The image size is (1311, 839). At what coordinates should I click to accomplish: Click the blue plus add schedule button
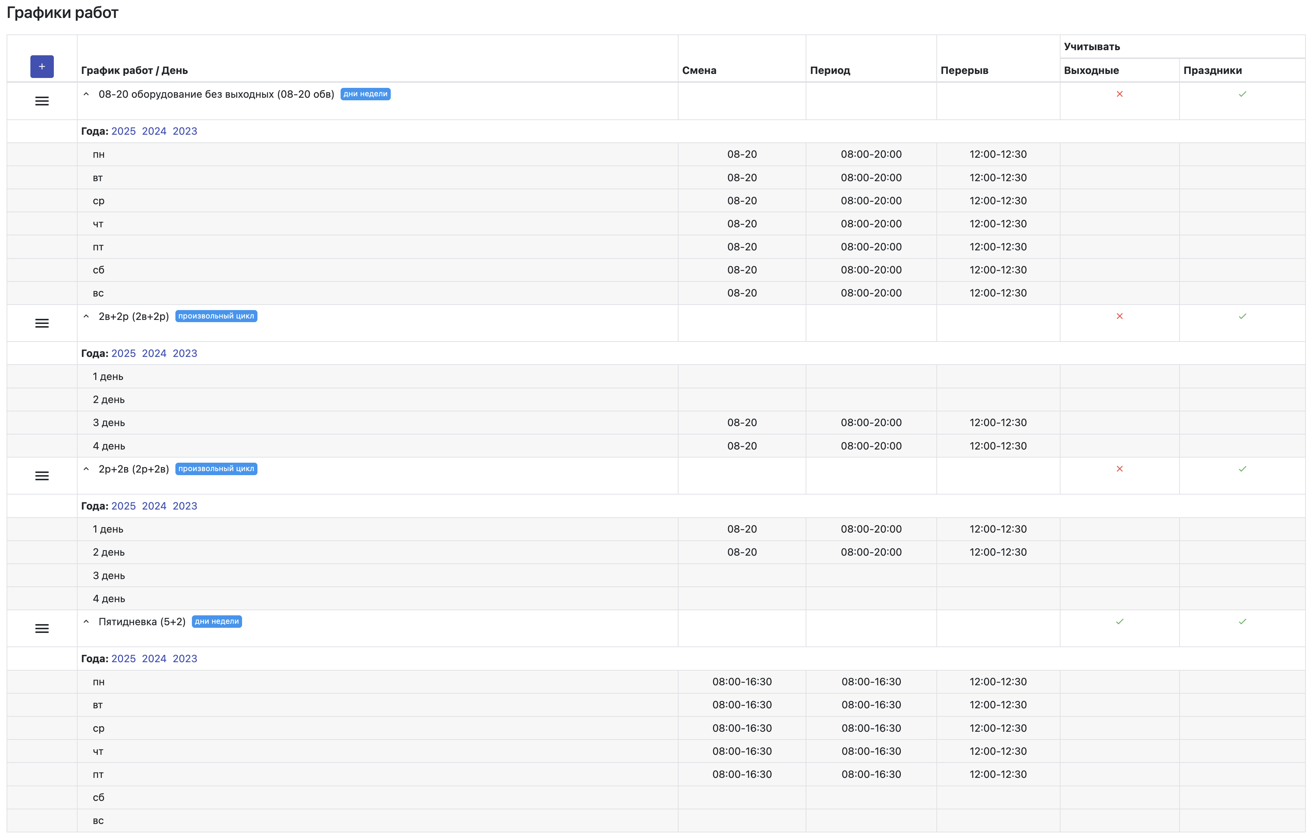pos(42,67)
